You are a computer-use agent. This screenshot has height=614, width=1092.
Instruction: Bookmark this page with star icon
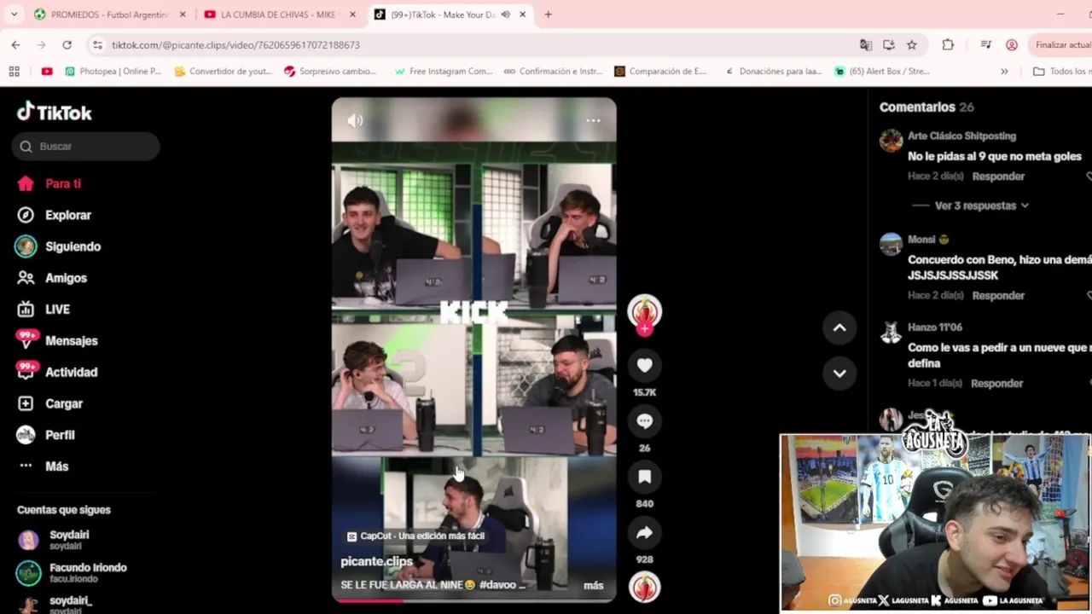pos(912,44)
